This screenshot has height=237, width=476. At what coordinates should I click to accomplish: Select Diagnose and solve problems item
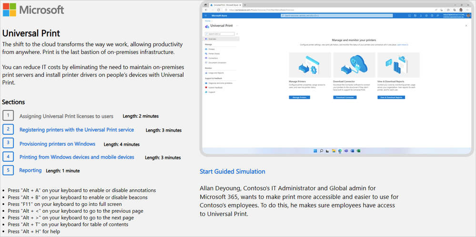(219, 83)
